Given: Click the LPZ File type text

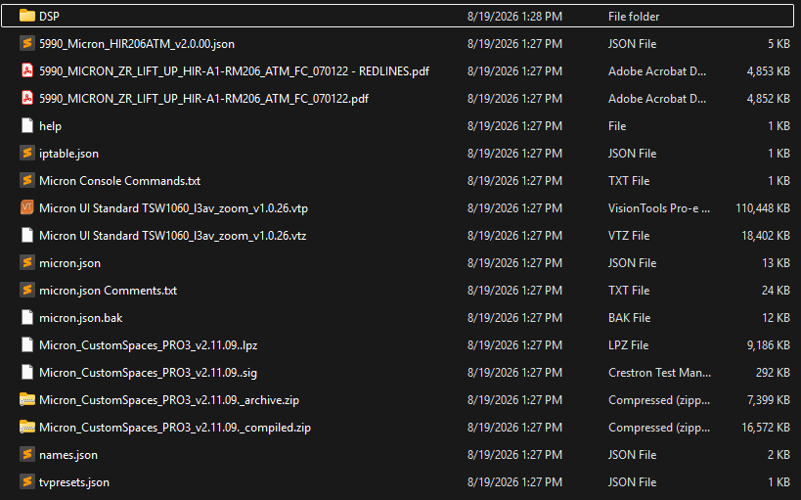Looking at the screenshot, I should point(628,345).
